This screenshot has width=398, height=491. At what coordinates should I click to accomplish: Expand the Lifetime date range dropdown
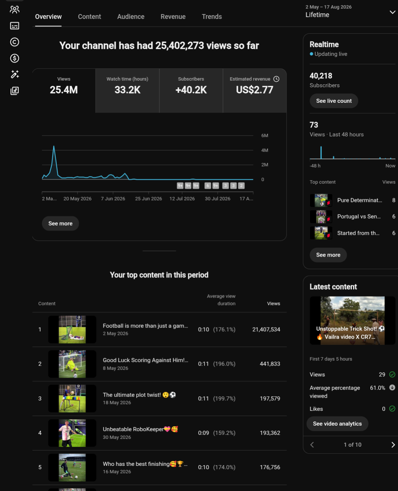point(392,12)
